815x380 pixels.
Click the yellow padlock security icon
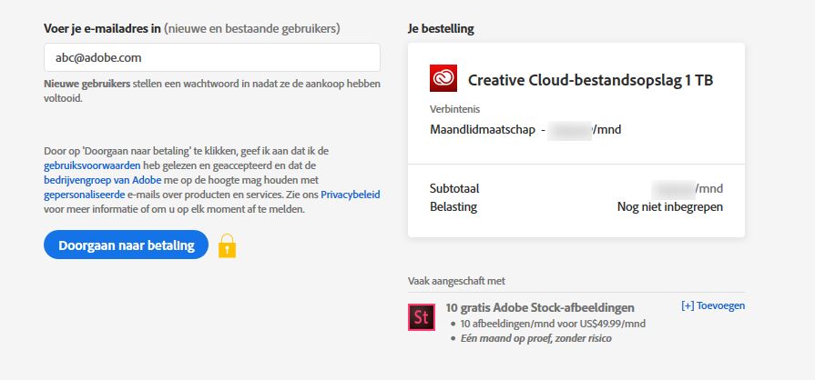tap(227, 245)
